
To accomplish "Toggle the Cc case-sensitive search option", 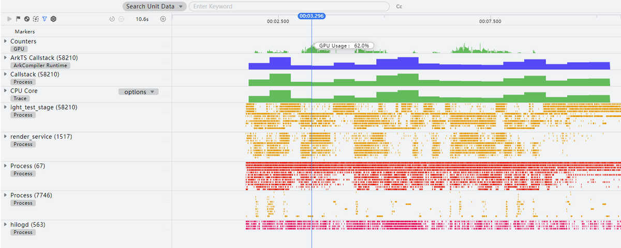I will [x=399, y=7].
